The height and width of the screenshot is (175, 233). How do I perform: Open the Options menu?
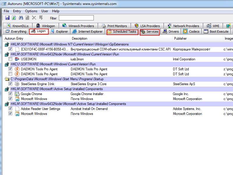coord(31,11)
